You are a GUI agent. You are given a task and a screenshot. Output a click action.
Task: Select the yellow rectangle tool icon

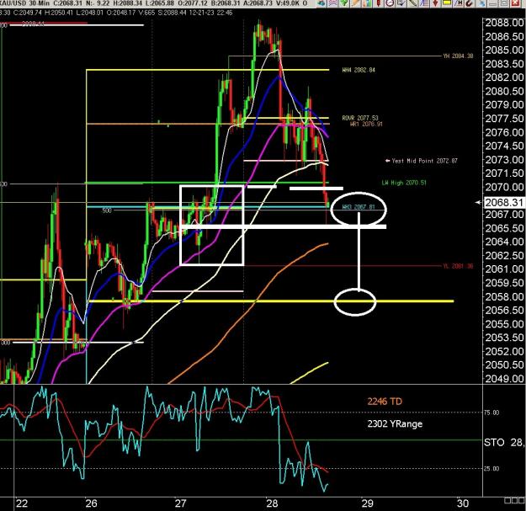pyautogui.click(x=447, y=3)
